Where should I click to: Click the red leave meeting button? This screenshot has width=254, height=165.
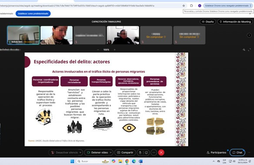coord(161,152)
